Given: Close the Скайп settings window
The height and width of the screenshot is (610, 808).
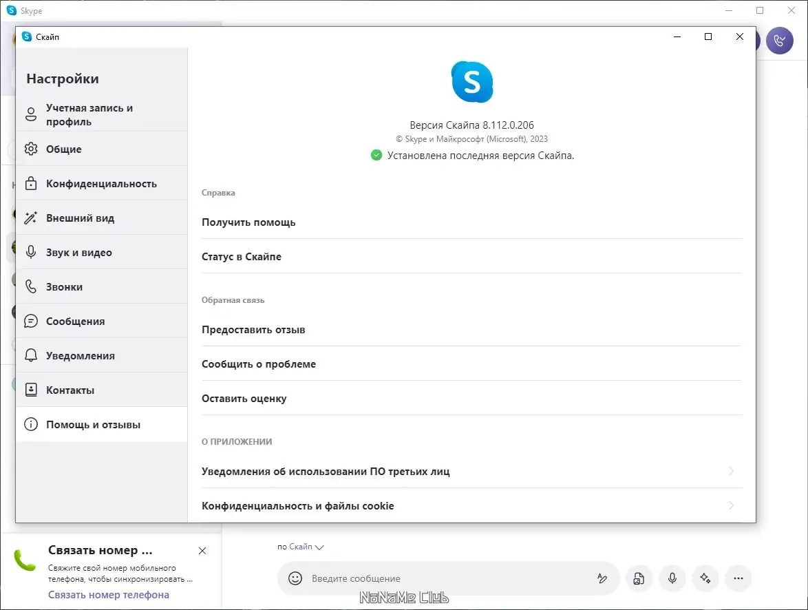Looking at the screenshot, I should (x=739, y=36).
